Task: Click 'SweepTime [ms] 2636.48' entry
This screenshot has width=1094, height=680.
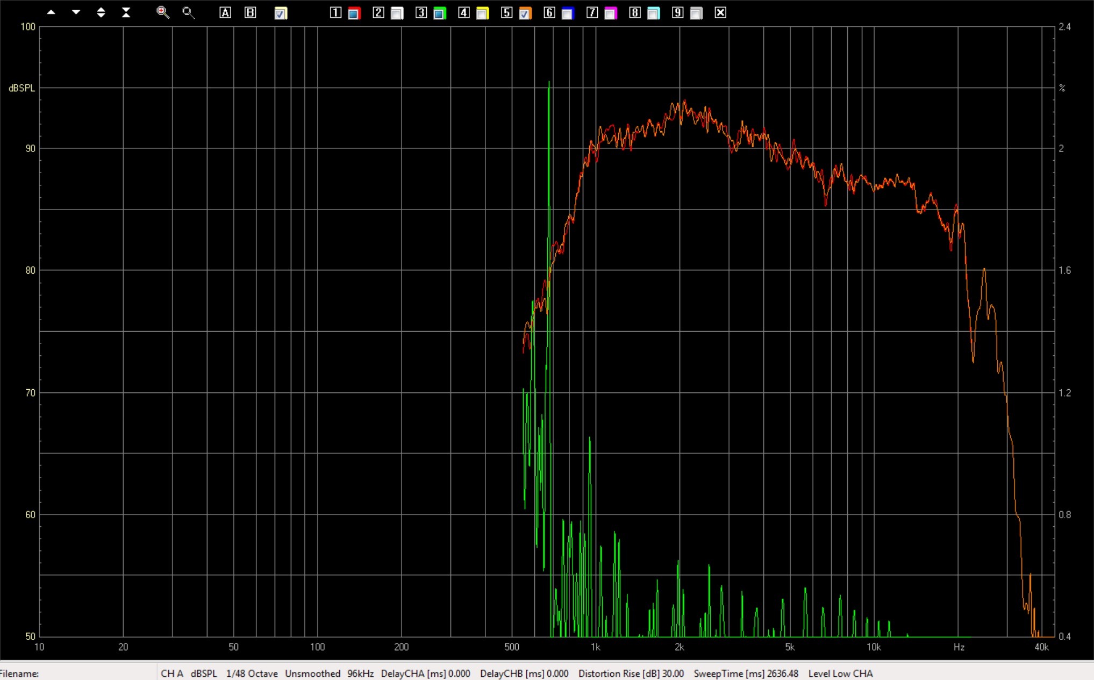Action: [x=746, y=674]
